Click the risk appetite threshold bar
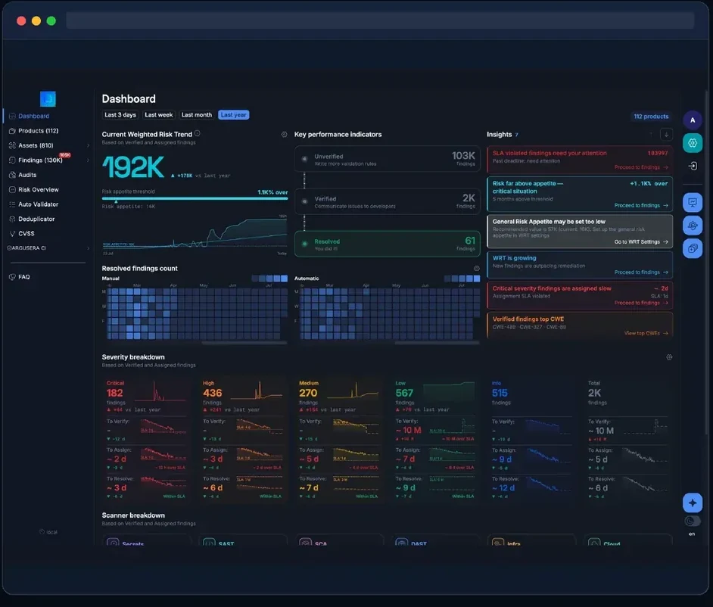This screenshot has width=713, height=607. pos(195,198)
